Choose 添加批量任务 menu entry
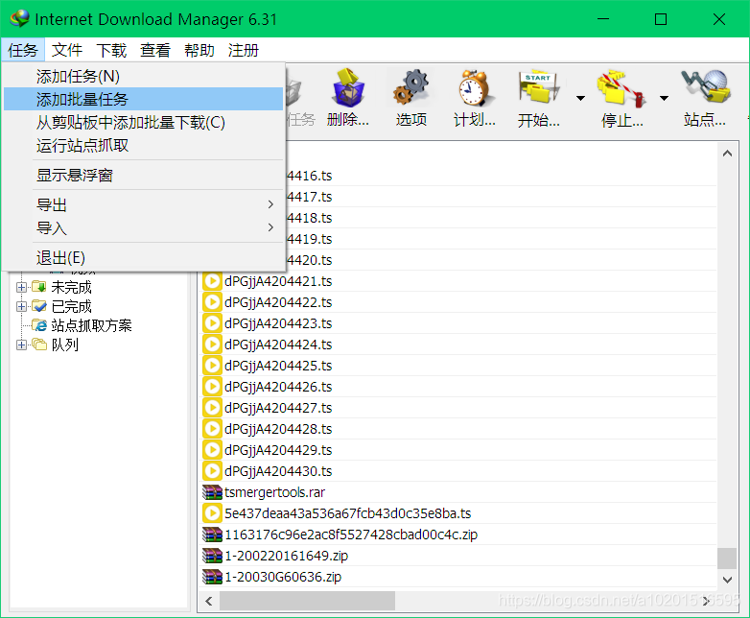This screenshot has width=750, height=618. coord(144,99)
